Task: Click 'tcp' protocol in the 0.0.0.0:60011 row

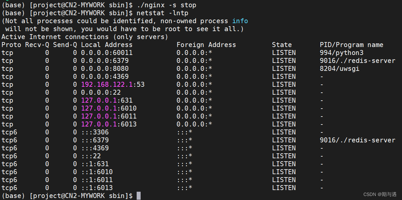Action: pyautogui.click(x=7, y=53)
